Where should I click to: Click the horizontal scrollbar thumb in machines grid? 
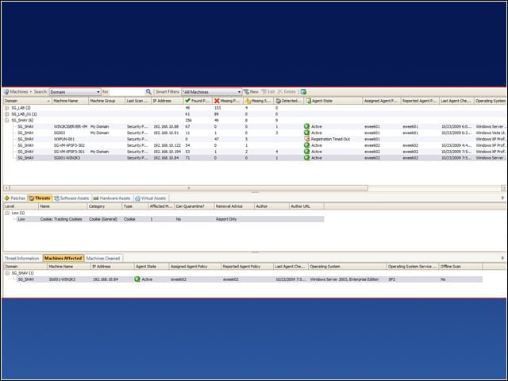coord(189,188)
